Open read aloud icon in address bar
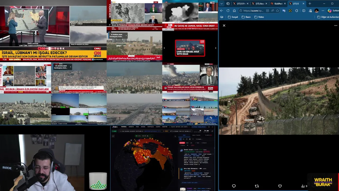This screenshot has width=339, height=191. (x=273, y=11)
